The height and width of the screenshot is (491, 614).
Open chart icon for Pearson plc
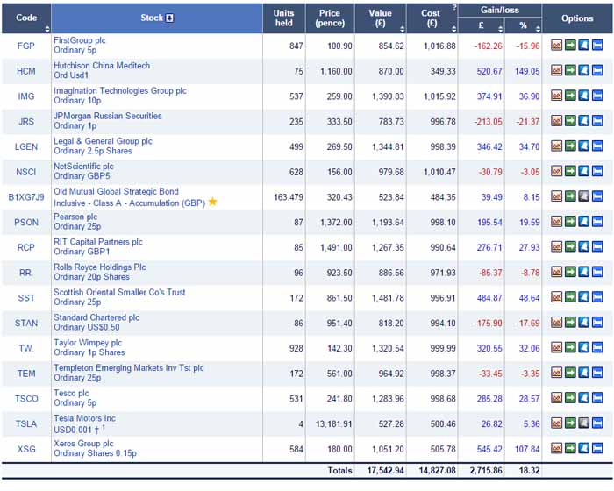pos(556,222)
